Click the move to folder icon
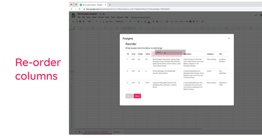Image resolution: width=262 pixels, height=138 pixels. (x=104, y=14)
